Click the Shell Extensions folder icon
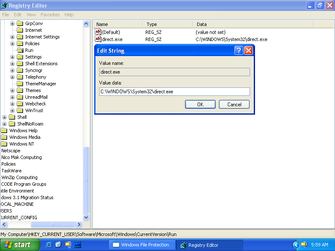 pos(20,64)
